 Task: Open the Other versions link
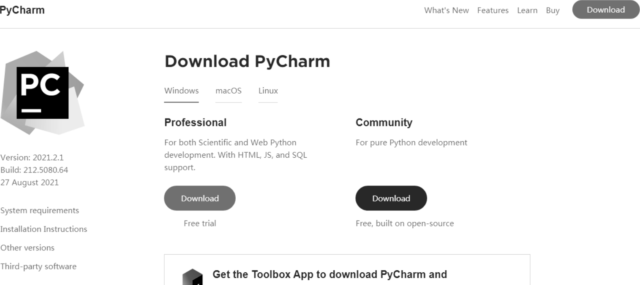point(27,247)
